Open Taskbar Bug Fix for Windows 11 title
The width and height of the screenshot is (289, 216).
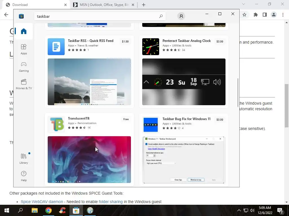[186, 119]
